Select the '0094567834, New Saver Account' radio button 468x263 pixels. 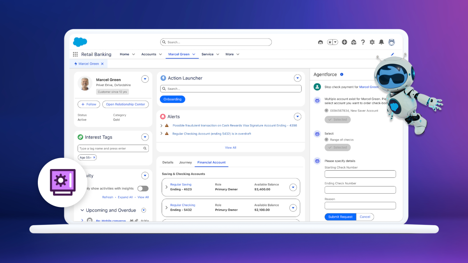click(x=327, y=110)
